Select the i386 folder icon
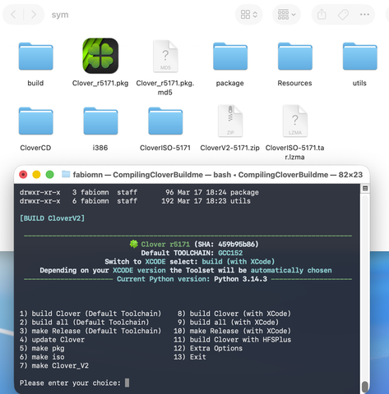389x394 pixels. click(x=100, y=121)
